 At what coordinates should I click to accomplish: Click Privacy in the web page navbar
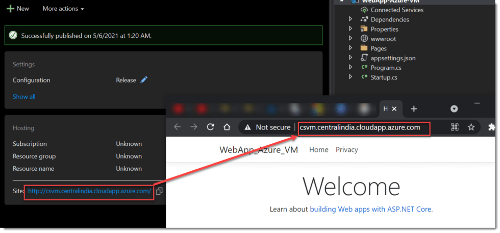pos(346,149)
